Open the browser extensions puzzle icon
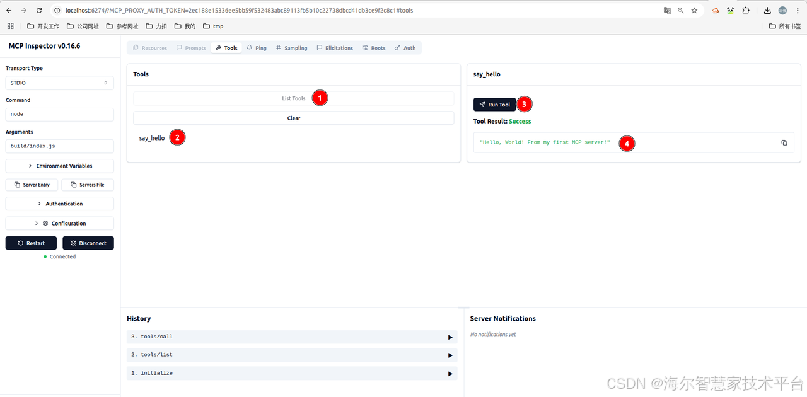Screen dimensions: 807x397 click(746, 11)
